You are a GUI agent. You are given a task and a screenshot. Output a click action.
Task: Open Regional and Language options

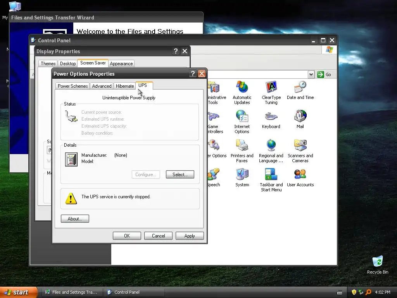click(x=271, y=151)
